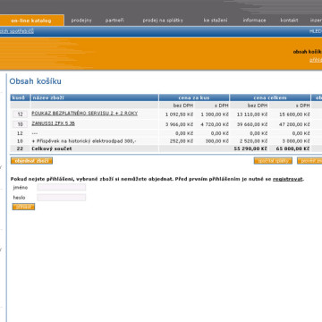Open POUKAZ BEZPLATNÉHO SERVISU 2 + 2 ROKY link
The width and height of the screenshot is (322, 322).
pos(85,114)
